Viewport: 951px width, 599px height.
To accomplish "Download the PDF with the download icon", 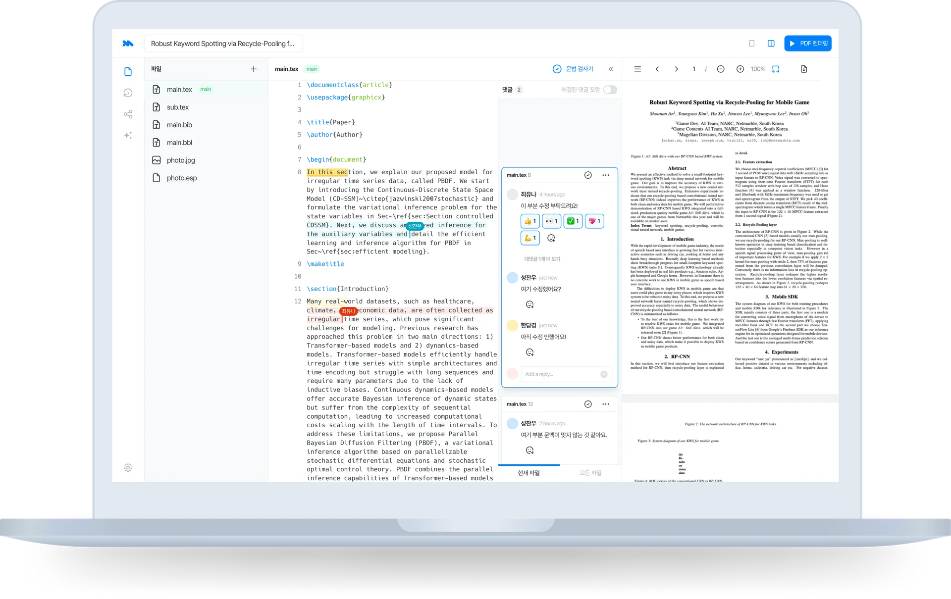I will (x=803, y=69).
